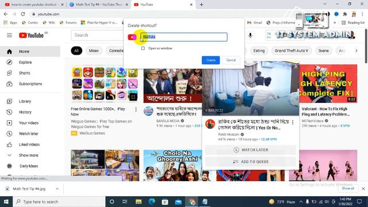
Task: Click the browser back arrow
Action: (x=6, y=14)
